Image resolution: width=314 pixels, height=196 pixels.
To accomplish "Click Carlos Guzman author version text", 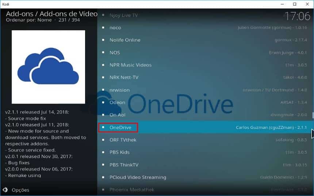I will (x=271, y=127).
